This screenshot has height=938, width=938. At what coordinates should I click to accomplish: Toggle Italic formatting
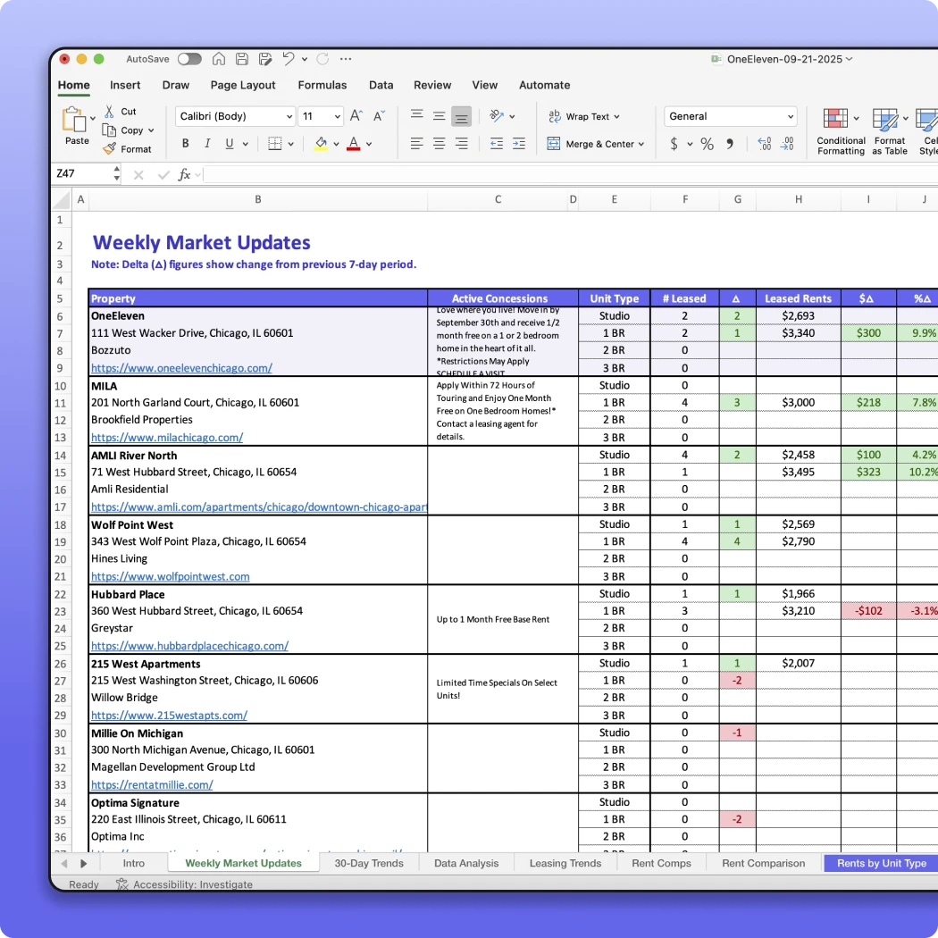[x=207, y=144]
